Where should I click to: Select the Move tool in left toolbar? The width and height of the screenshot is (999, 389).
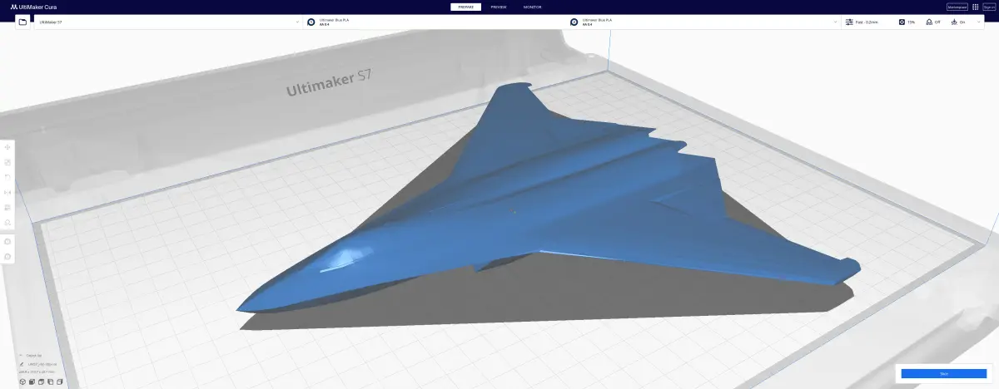(7, 148)
